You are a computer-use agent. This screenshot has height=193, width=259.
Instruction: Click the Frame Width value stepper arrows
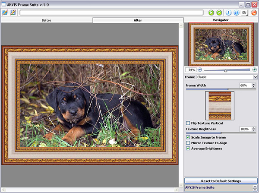pyautogui.click(x=254, y=85)
